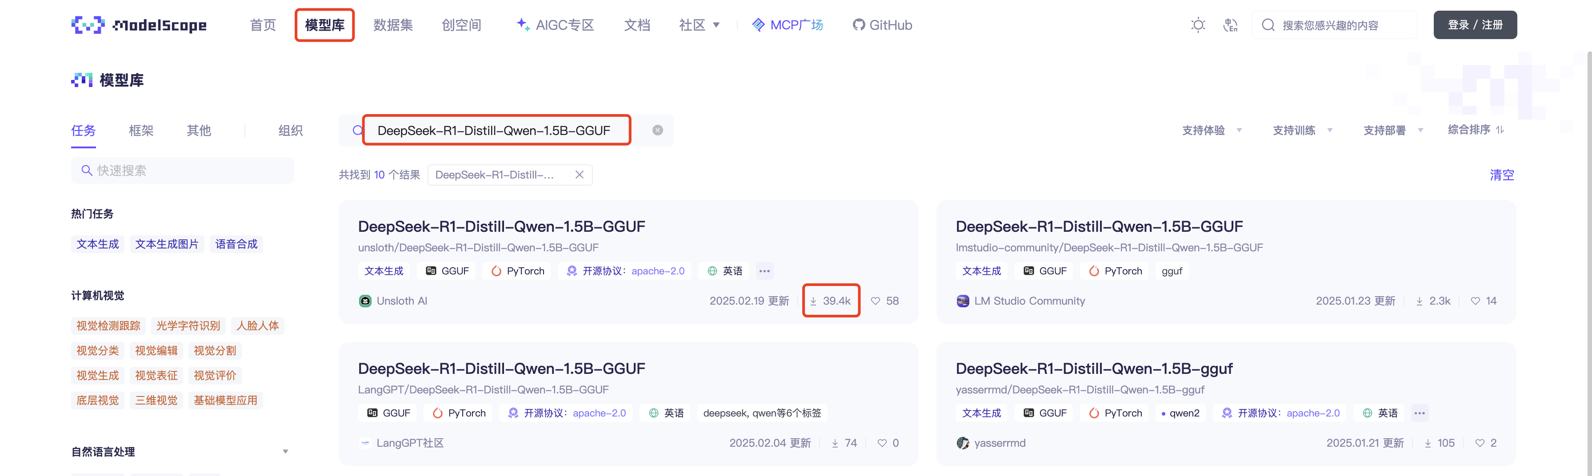Viewport: 1592px width, 476px height.
Task: Click the more tags ellipsis on the unsloth card
Action: 764,271
